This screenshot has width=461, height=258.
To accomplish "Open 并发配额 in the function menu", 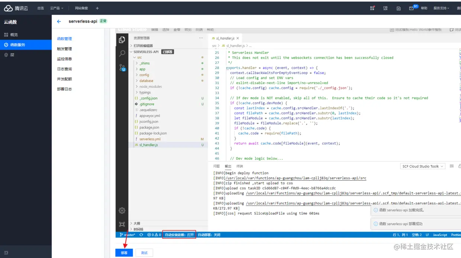I will [64, 79].
